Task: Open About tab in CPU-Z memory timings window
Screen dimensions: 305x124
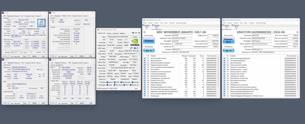Action: click(x=86, y=16)
